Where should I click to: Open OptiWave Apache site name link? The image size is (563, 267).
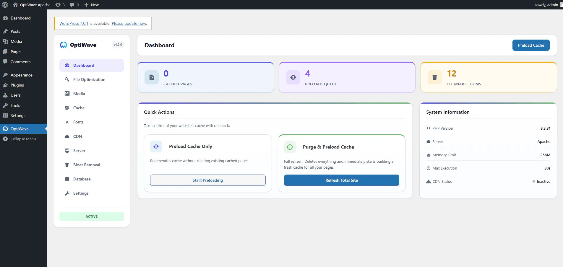point(32,5)
